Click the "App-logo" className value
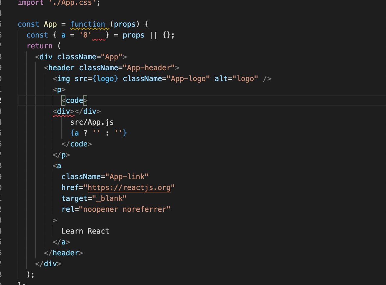 click(x=188, y=79)
